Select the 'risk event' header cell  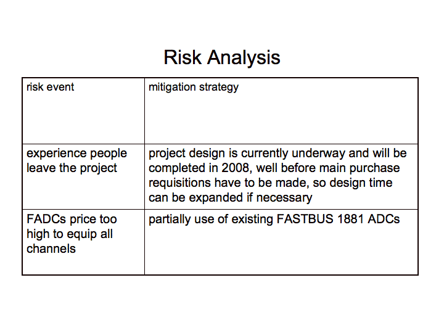point(83,111)
